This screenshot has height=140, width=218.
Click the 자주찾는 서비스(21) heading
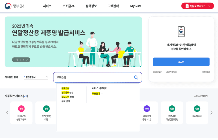[16, 96]
